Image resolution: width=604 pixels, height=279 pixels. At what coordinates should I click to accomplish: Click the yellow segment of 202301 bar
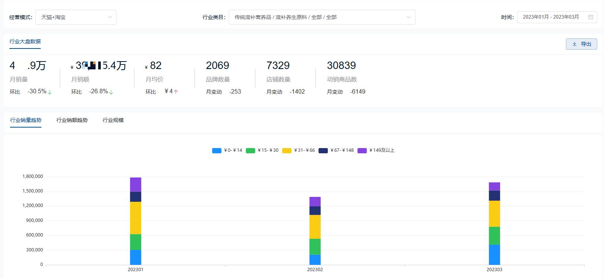[x=136, y=218]
